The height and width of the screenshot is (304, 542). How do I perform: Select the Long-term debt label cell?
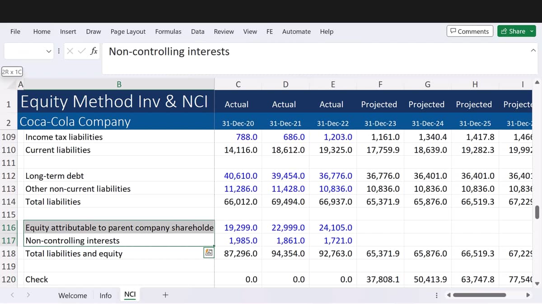(x=119, y=176)
